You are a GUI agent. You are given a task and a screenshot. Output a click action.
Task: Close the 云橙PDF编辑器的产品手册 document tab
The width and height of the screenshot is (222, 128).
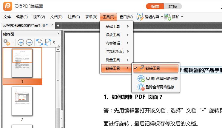point(53,25)
